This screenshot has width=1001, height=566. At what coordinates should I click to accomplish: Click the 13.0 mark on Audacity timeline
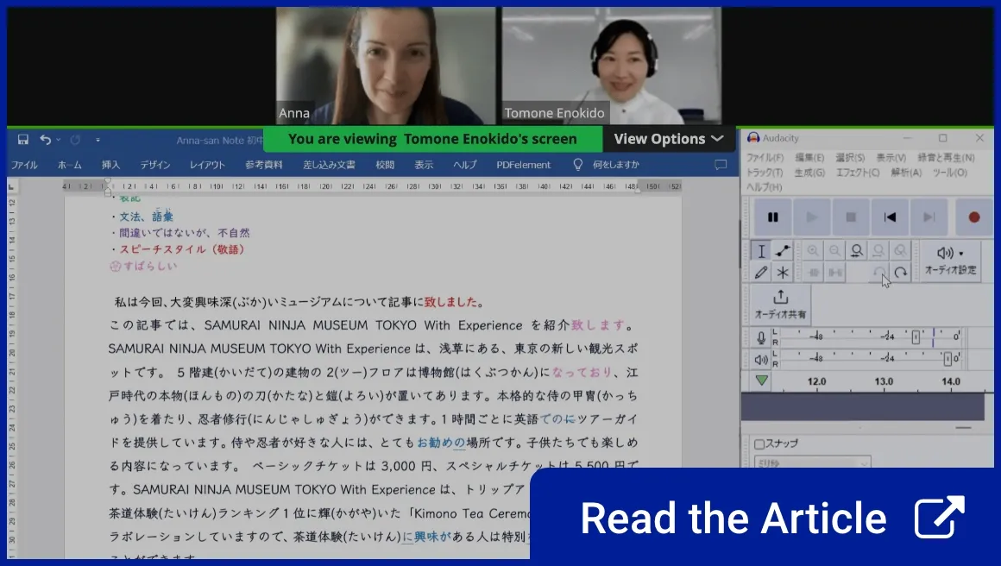(x=884, y=381)
